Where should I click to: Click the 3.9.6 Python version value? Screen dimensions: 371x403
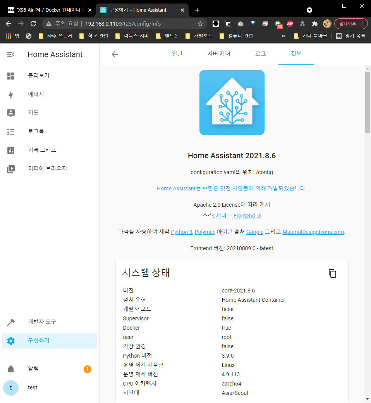pos(228,356)
